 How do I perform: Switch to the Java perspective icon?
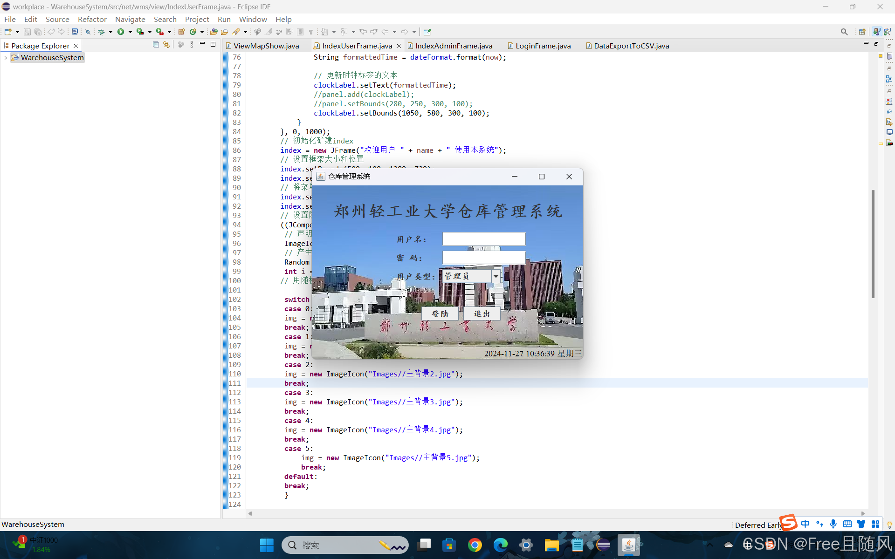tap(877, 32)
